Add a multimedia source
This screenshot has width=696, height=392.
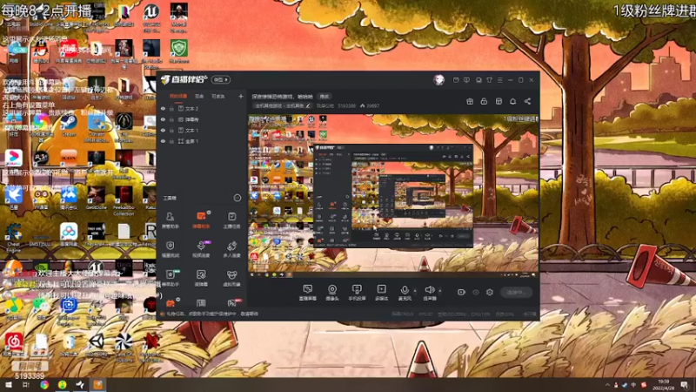tap(381, 293)
